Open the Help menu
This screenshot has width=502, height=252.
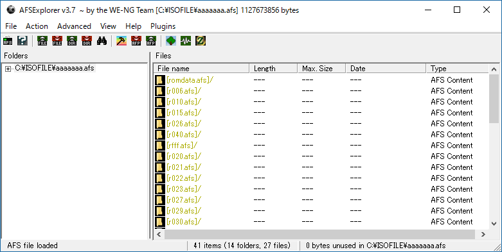pos(133,26)
